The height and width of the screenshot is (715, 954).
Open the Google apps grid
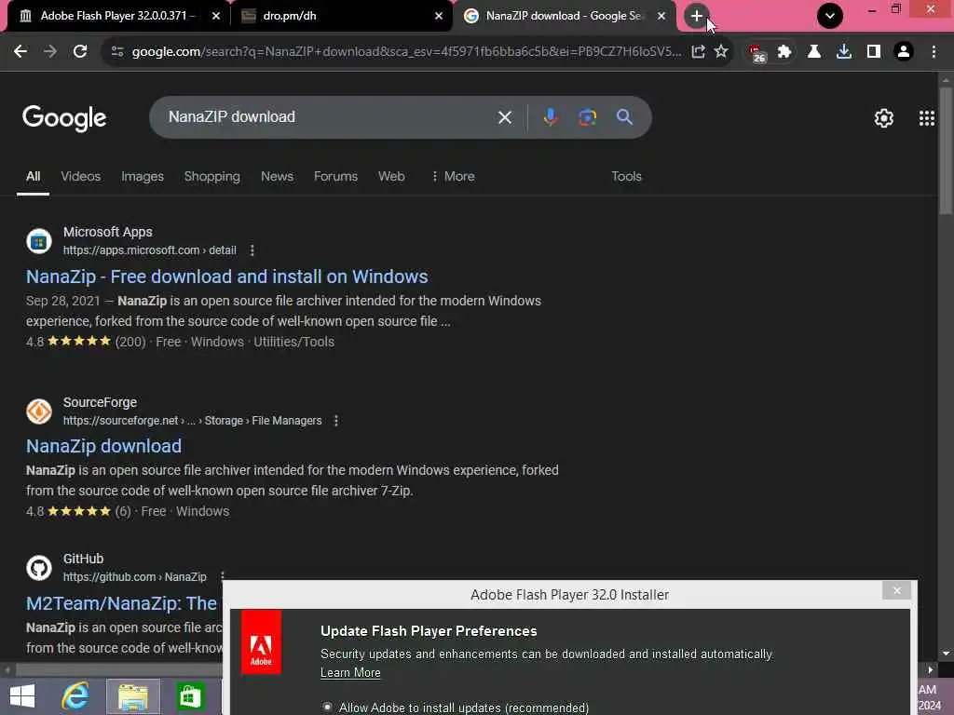point(926,118)
